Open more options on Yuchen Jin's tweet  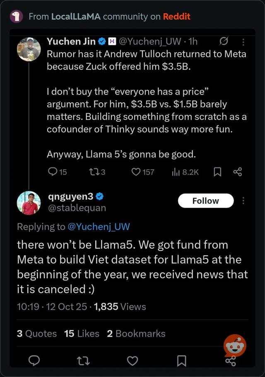coord(243,42)
